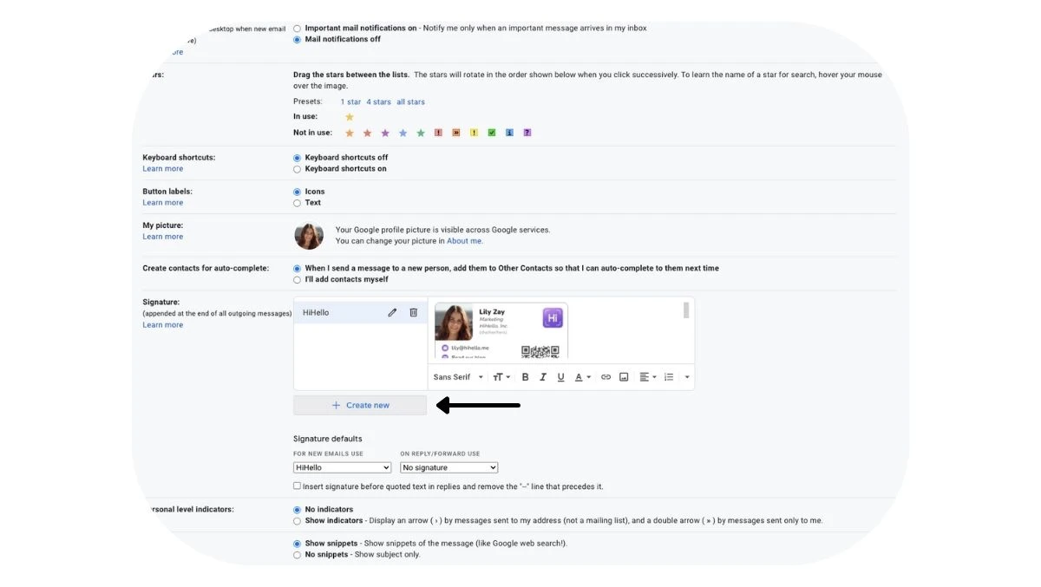Insert a hyperlink in the signature
The image size is (1041, 587).
(606, 376)
